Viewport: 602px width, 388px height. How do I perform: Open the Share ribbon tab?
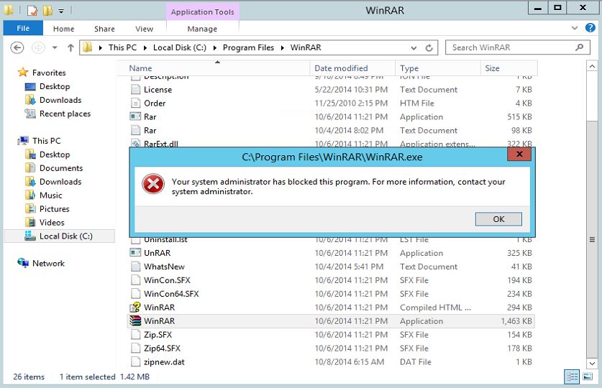coord(104,29)
